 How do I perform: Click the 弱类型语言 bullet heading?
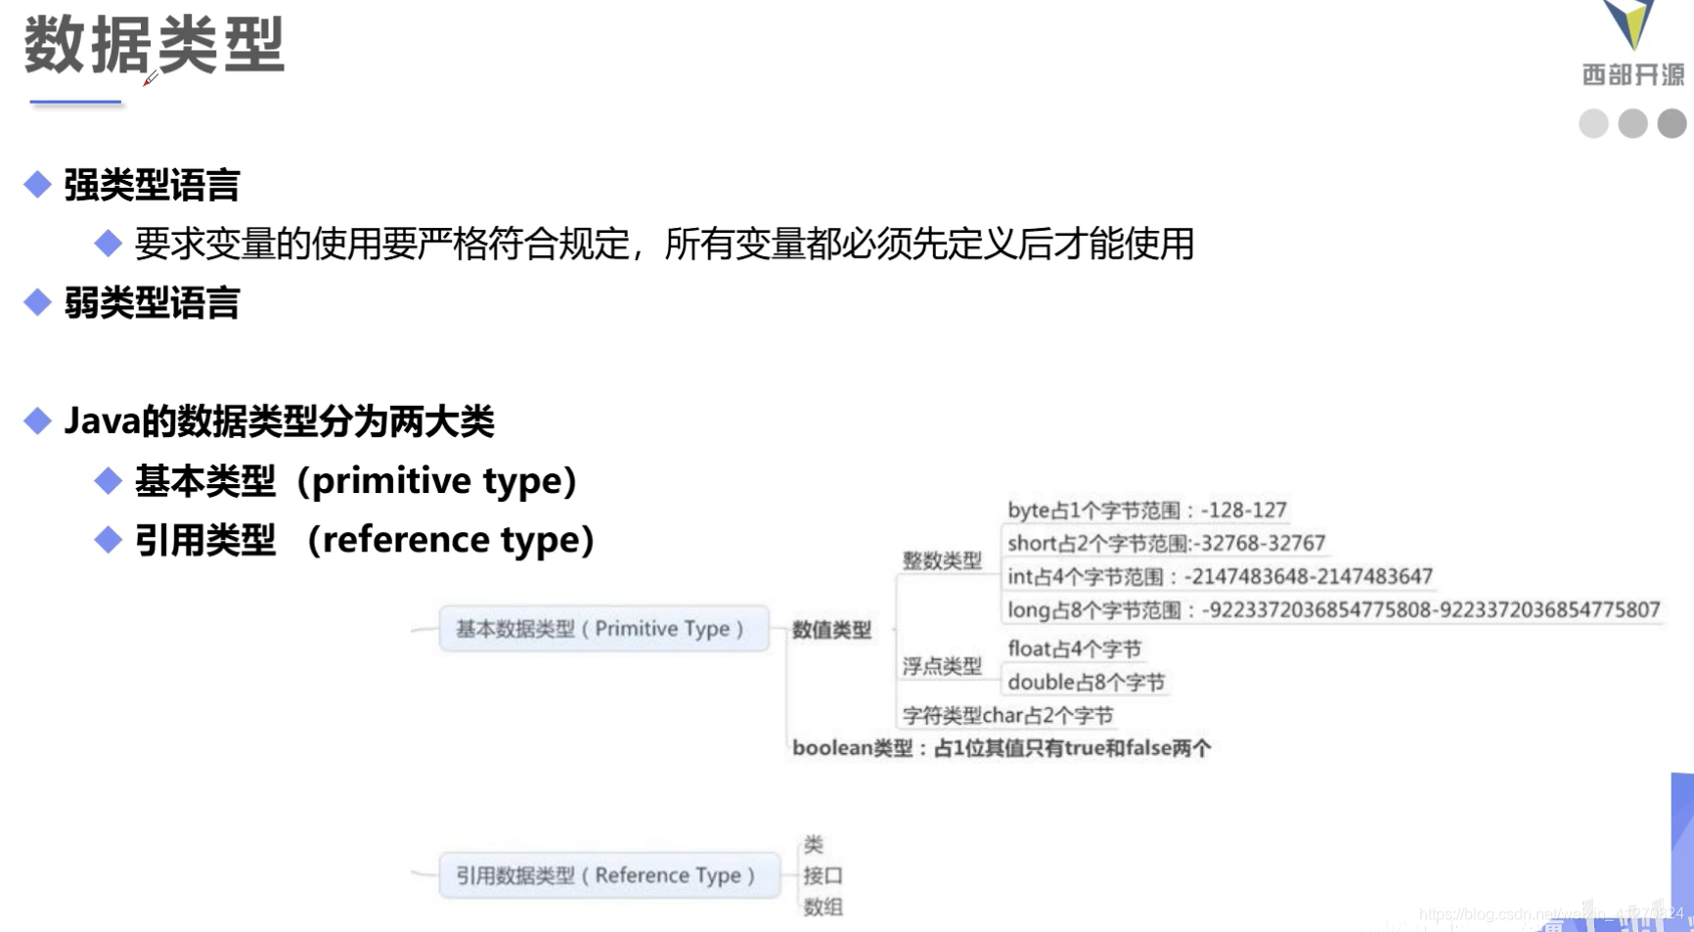[x=152, y=303]
